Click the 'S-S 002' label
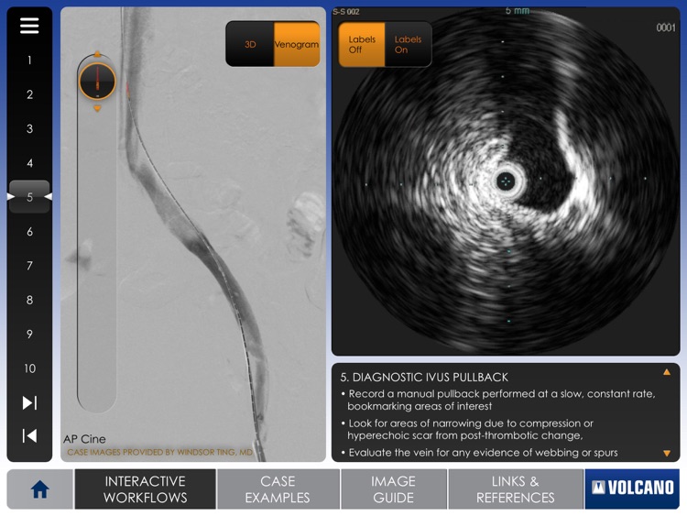This screenshot has height=516, width=687. (x=346, y=12)
